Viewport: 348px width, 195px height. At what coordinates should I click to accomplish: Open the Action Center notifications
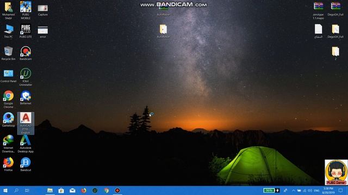click(340, 190)
